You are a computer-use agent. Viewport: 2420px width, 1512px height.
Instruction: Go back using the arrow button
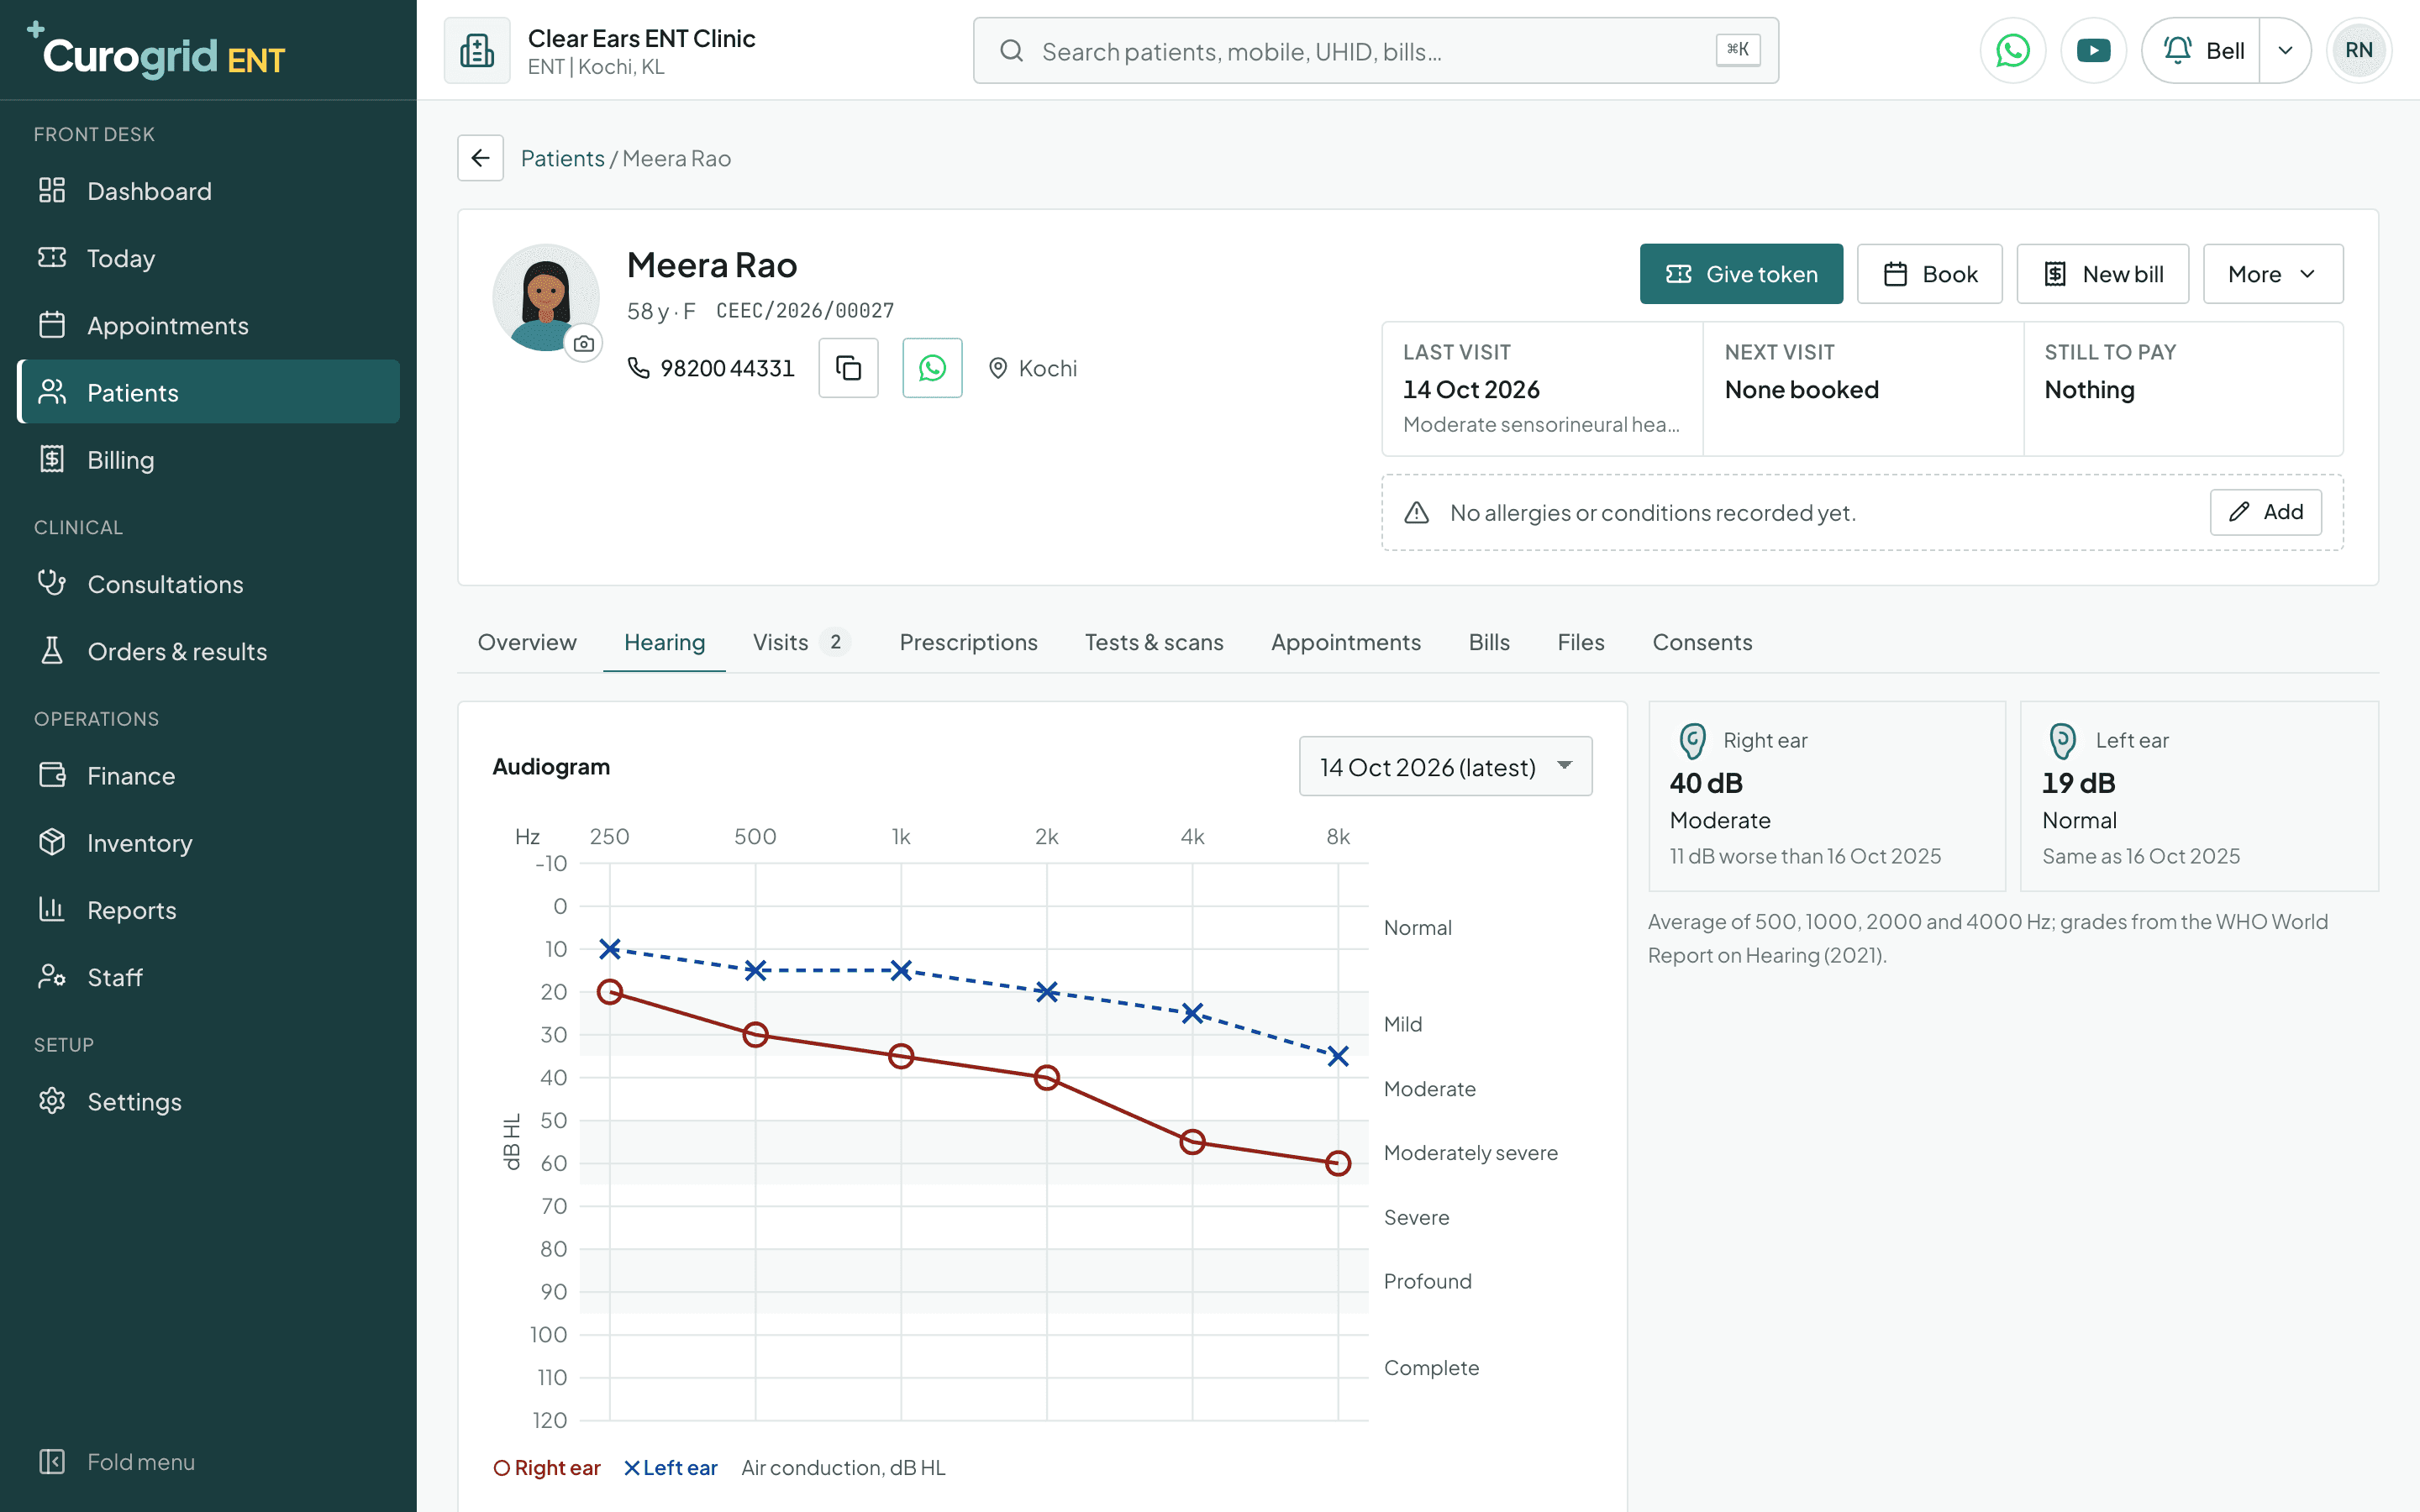pyautogui.click(x=480, y=158)
